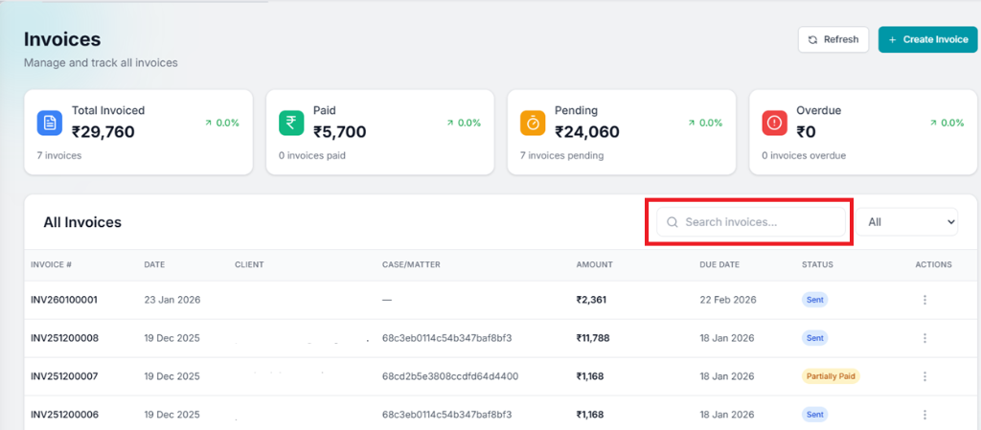Open three-dot menu for invoice INV251200007
Screen dimensions: 981x430
[x=924, y=376]
